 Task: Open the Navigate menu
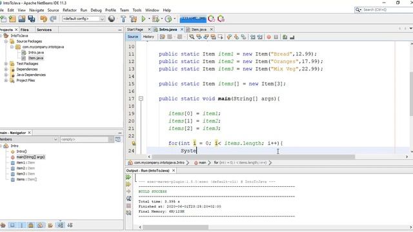[x=37, y=10]
